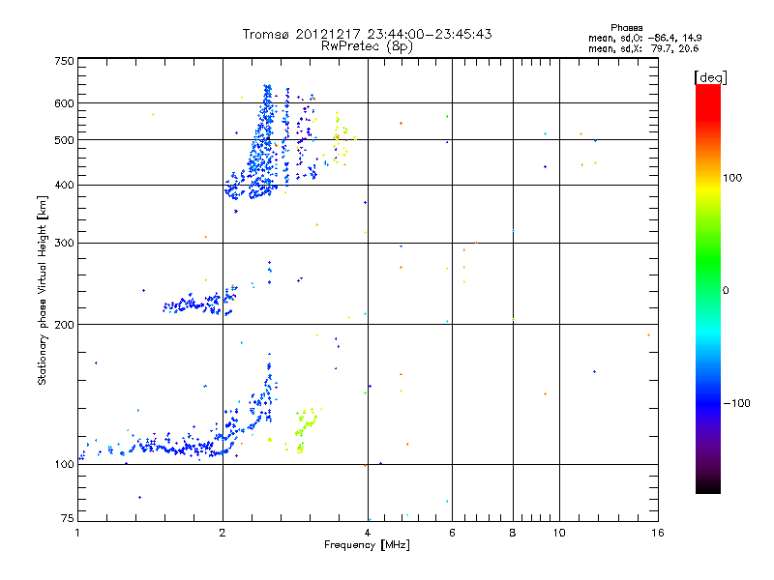Image resolution: width=774 pixels, height=580 pixels.
Task: Click the x-axis tick label '2'
Action: [223, 533]
